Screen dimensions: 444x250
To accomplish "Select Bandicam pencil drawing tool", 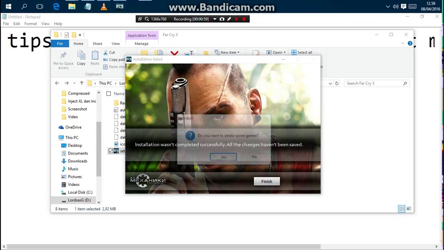I will (x=229, y=19).
